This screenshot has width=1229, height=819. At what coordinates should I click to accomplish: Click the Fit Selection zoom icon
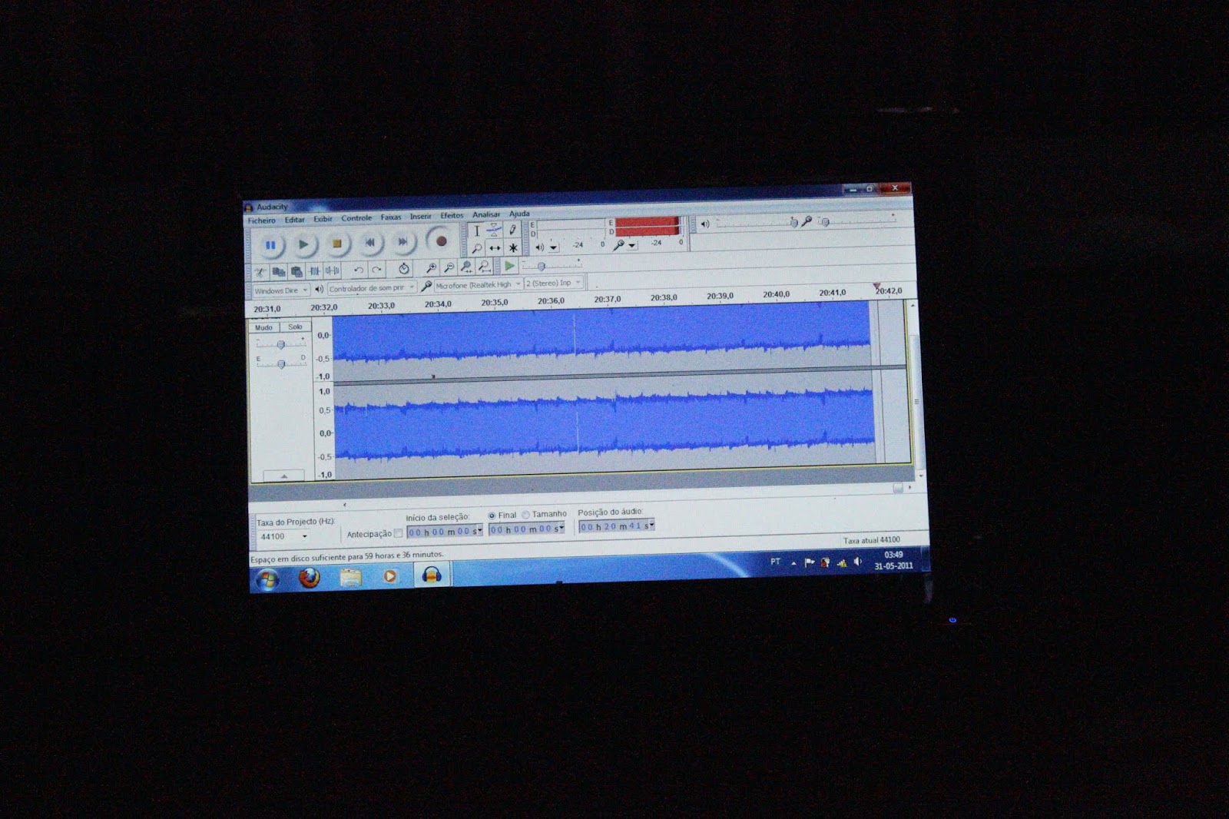[467, 267]
